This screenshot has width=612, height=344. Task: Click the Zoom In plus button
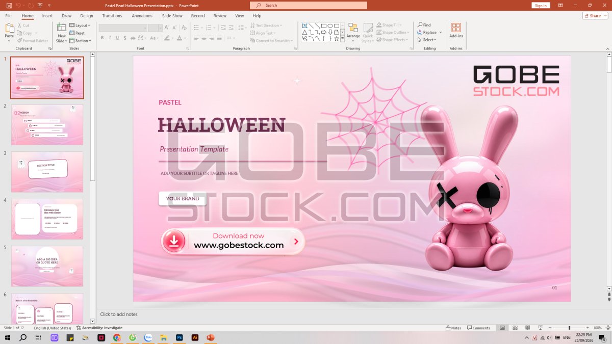589,328
